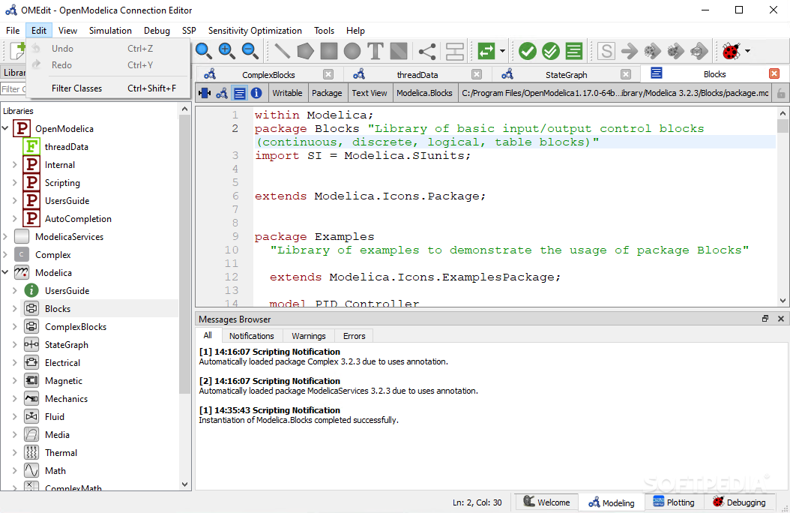The image size is (790, 513).
Task: Close the Blocks tab with red X
Action: [774, 74]
